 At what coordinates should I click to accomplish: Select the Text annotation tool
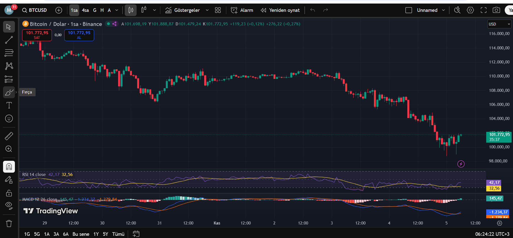(9, 105)
